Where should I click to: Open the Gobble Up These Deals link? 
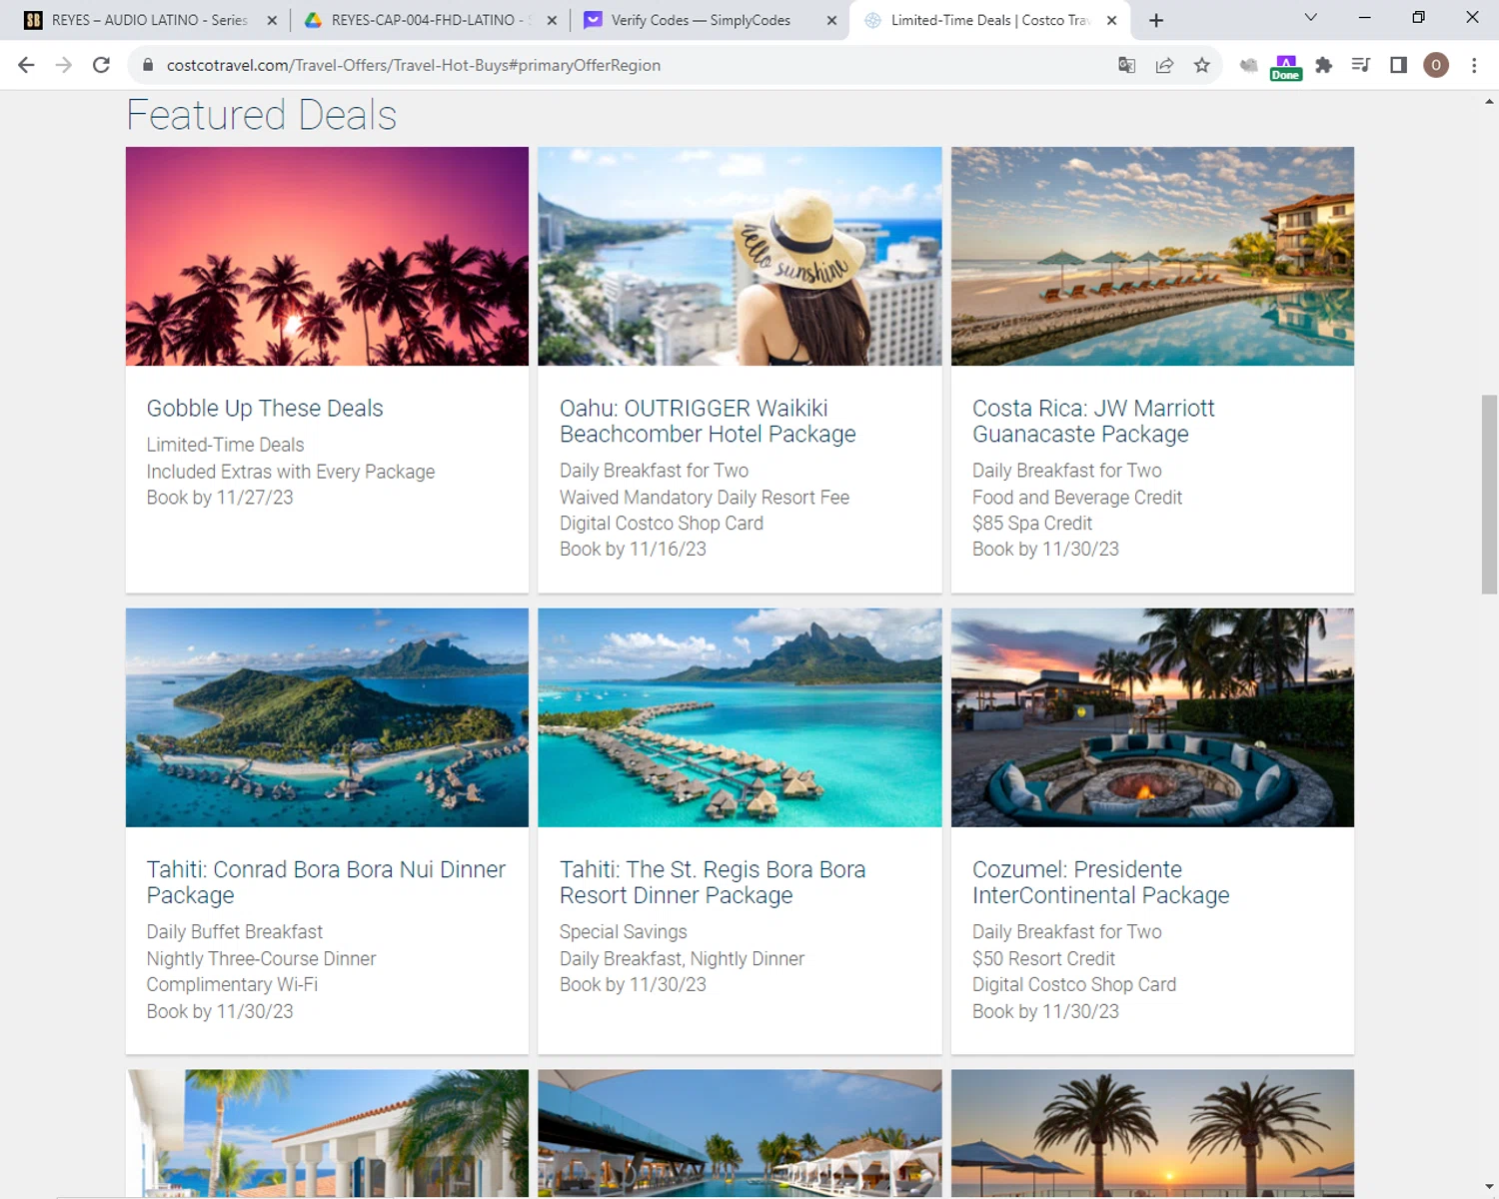click(x=265, y=408)
